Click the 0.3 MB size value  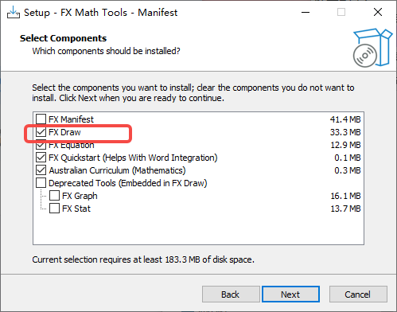pos(348,170)
